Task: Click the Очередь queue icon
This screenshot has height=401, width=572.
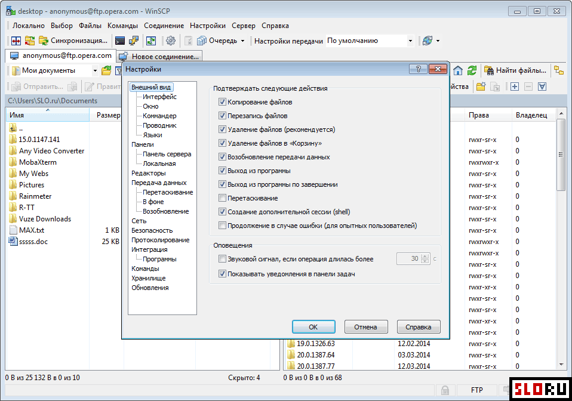Action: click(x=202, y=41)
